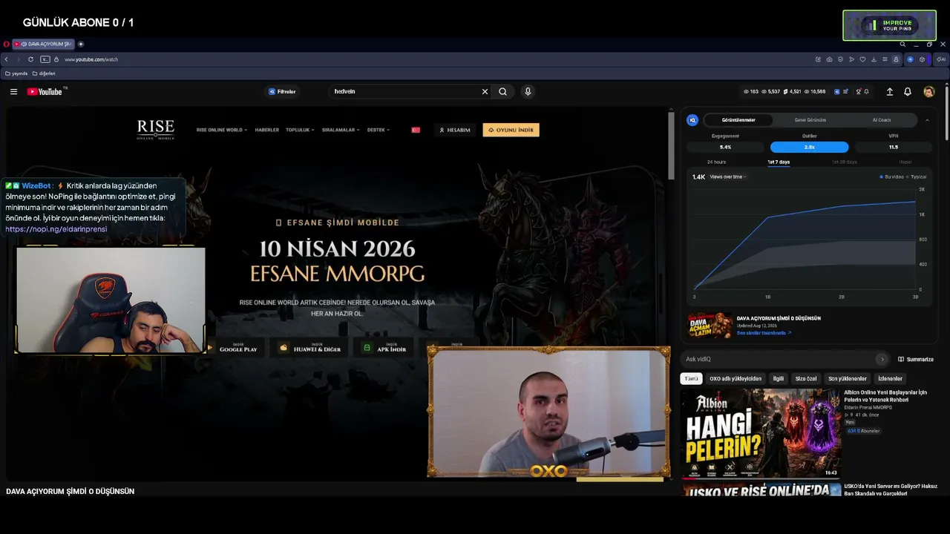Clear the YouTube search text

point(485,92)
